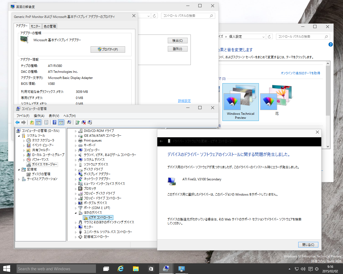Open the ファイル(F) menu

click(23, 116)
